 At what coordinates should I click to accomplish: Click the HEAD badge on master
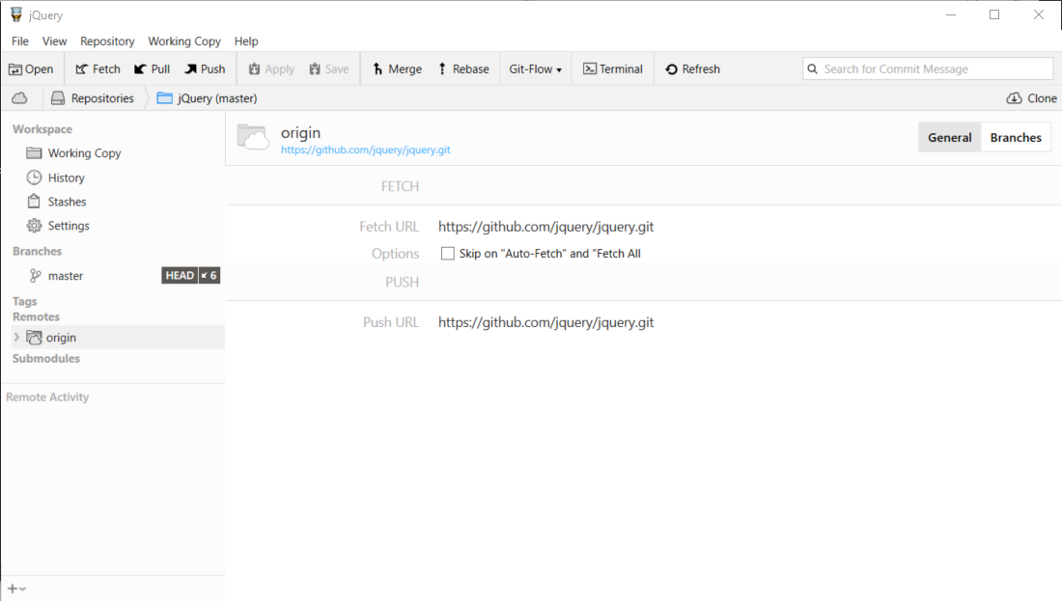point(180,276)
